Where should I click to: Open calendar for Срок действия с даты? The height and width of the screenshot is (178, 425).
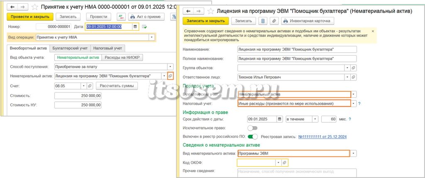point(280,119)
